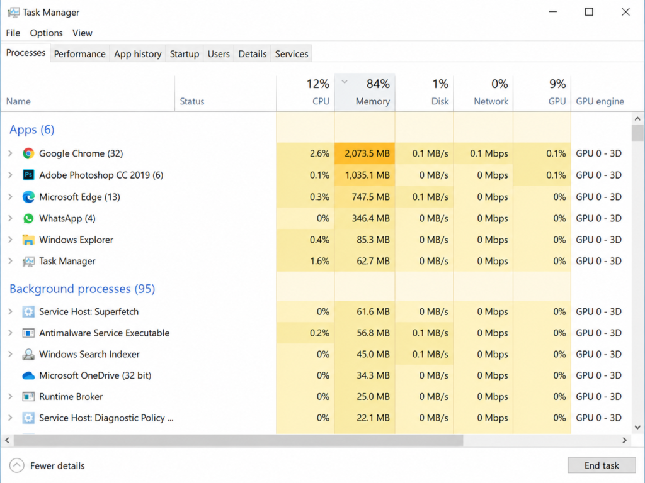Sort by the Disk column header
This screenshot has height=483, width=645.
(425, 93)
